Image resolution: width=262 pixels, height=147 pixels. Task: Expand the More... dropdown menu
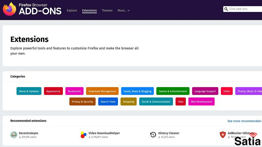coord(123,10)
